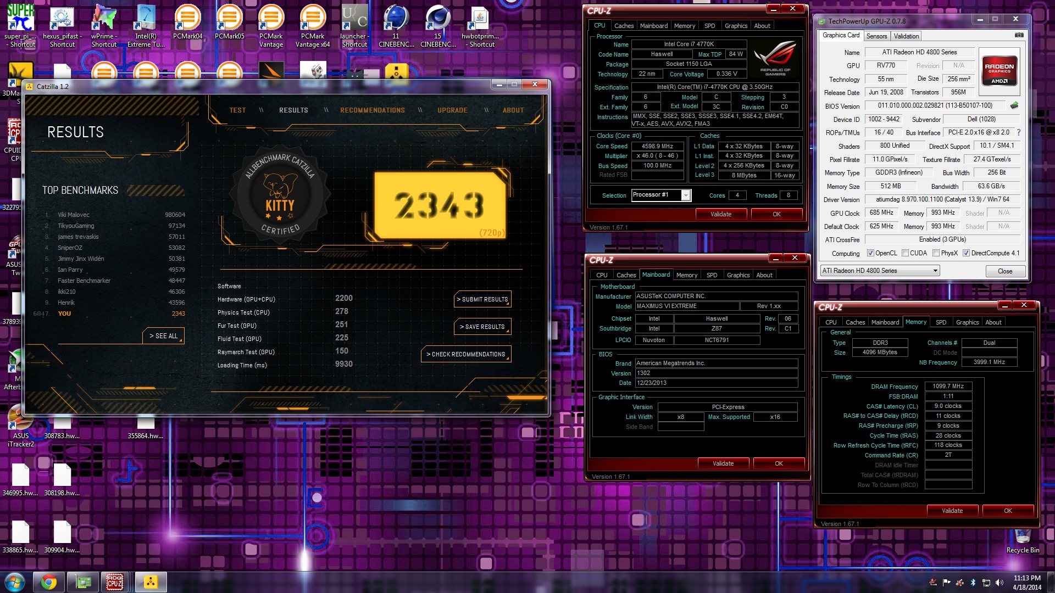The image size is (1055, 593).
Task: Click BIOS Version field in GPU-Z
Action: coord(935,105)
